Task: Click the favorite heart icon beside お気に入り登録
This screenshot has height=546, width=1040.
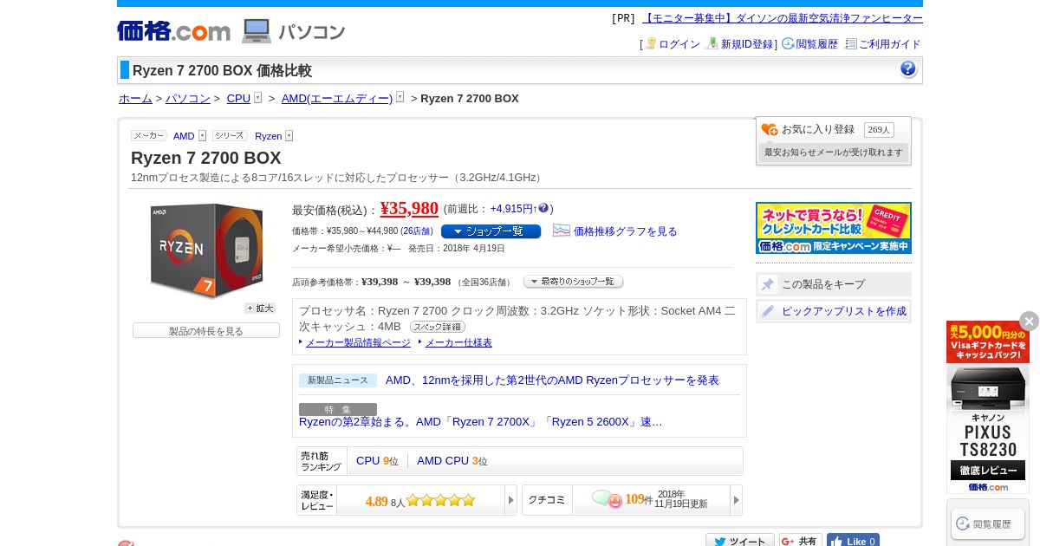Action: (769, 130)
